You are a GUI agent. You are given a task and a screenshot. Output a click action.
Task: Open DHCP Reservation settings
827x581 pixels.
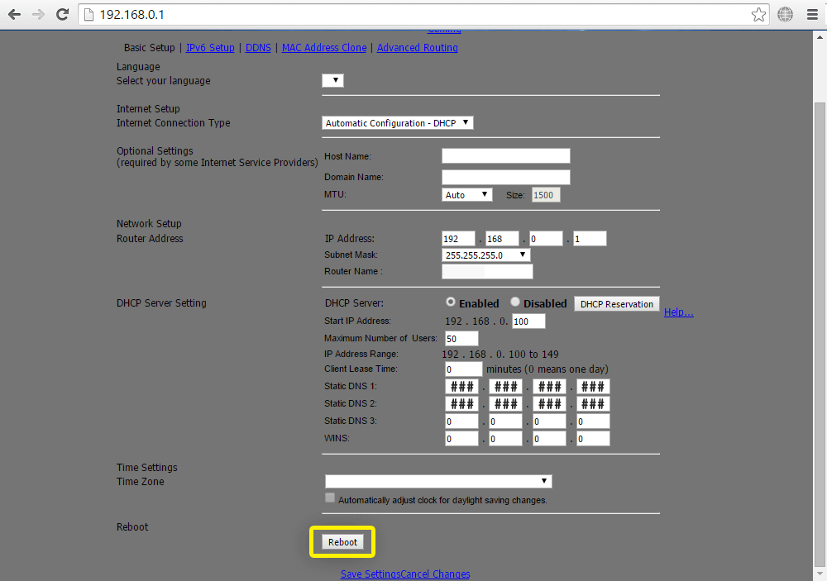pyautogui.click(x=616, y=303)
